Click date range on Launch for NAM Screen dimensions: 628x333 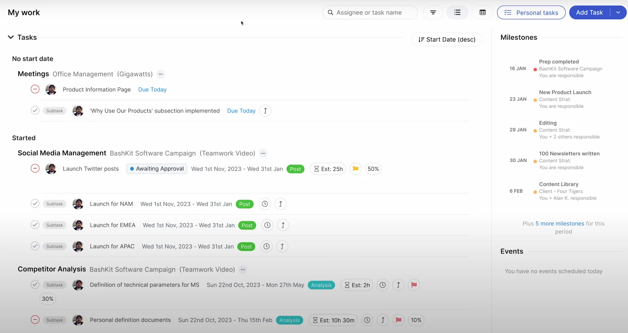click(x=186, y=204)
